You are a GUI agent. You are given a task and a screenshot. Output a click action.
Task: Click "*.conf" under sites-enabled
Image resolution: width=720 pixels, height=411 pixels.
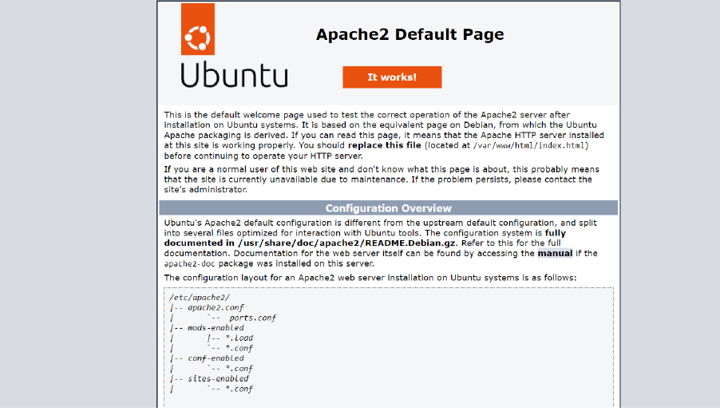click(239, 389)
